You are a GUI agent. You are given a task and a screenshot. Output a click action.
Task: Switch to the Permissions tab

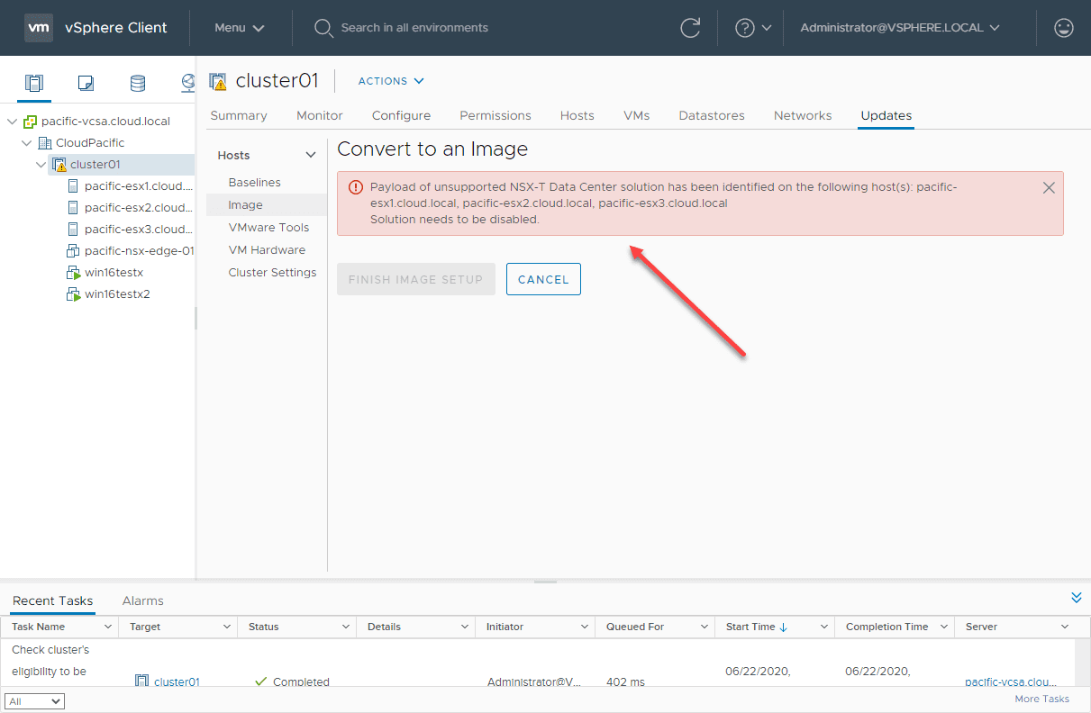[x=495, y=115]
